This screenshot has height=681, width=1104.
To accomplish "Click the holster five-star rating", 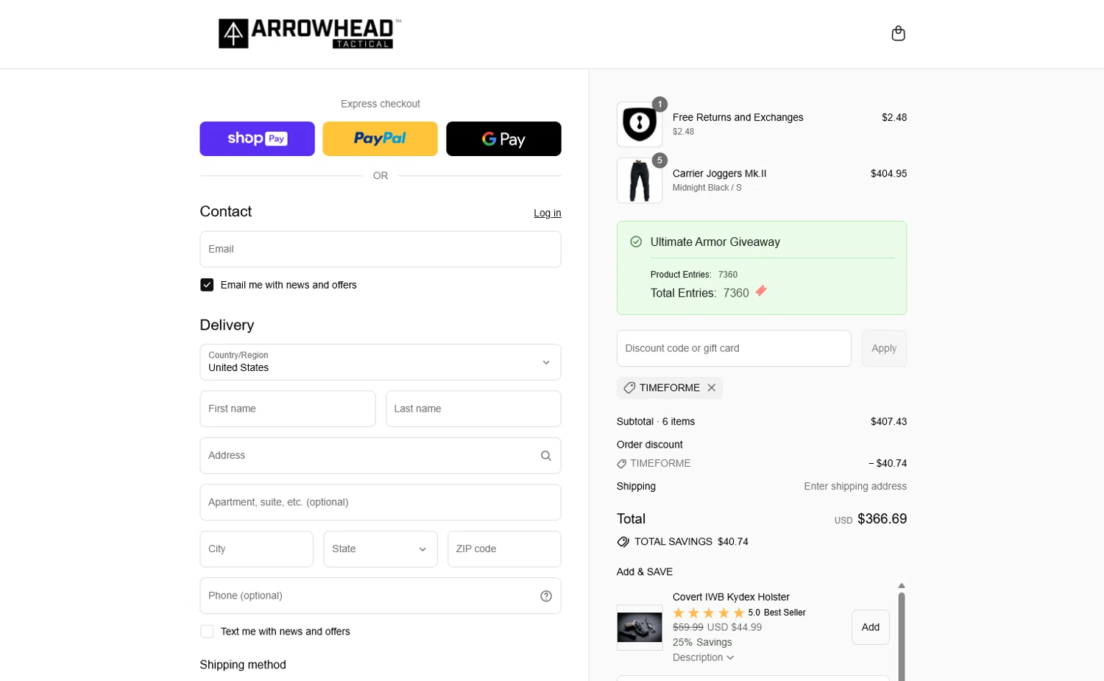I will pos(708,613).
